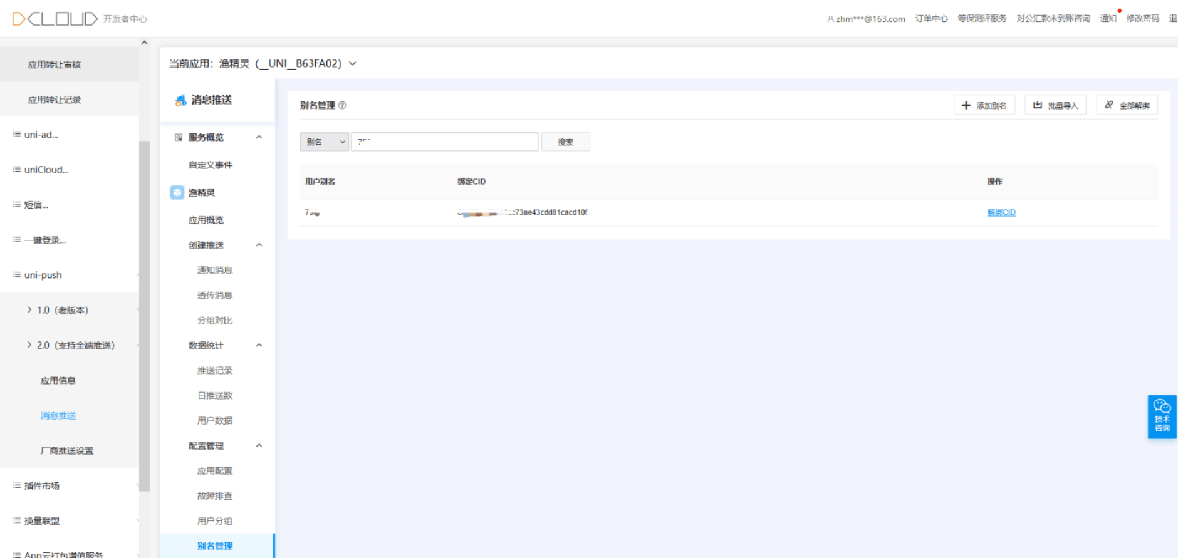Click the sidebar scroll-up arrow
This screenshot has height=558, width=1178.
[144, 43]
